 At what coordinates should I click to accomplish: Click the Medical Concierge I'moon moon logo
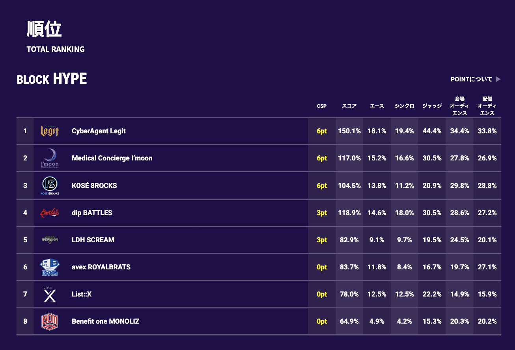50,158
